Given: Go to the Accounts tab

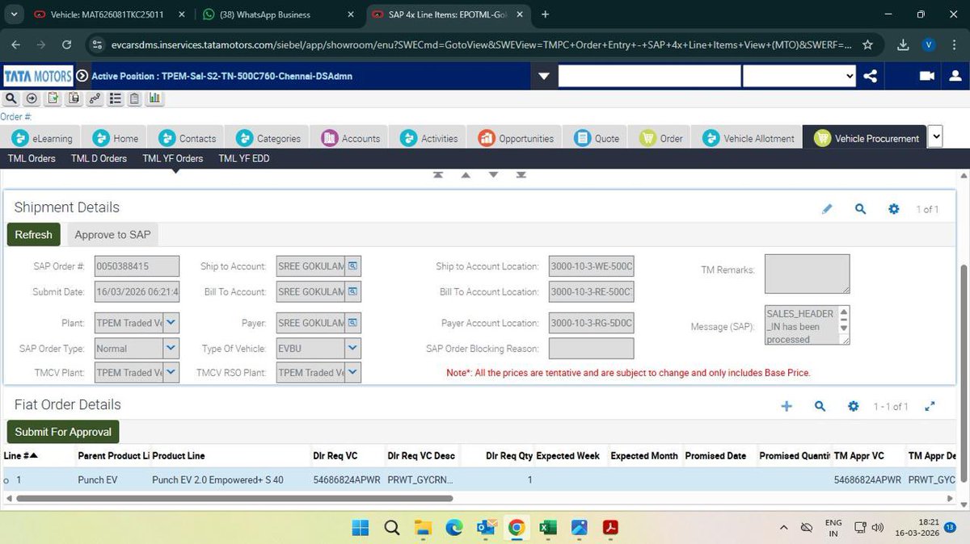Looking at the screenshot, I should pyautogui.click(x=351, y=138).
